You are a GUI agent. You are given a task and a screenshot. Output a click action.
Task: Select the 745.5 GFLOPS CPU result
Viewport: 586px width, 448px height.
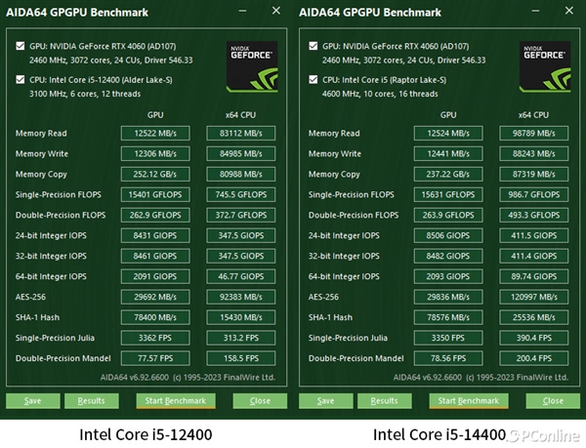point(241,194)
